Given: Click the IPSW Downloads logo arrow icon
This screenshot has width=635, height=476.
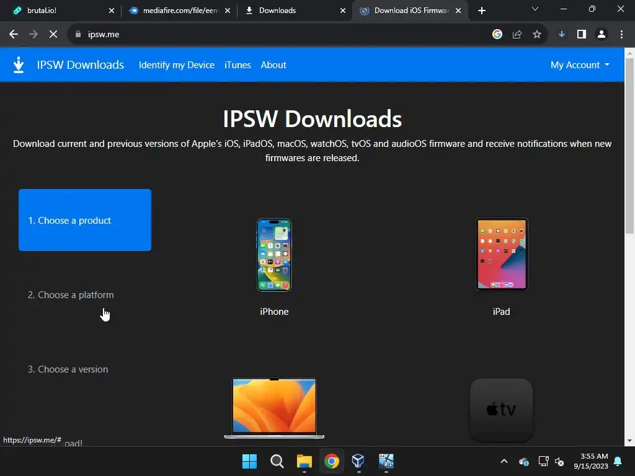Looking at the screenshot, I should pyautogui.click(x=19, y=64).
